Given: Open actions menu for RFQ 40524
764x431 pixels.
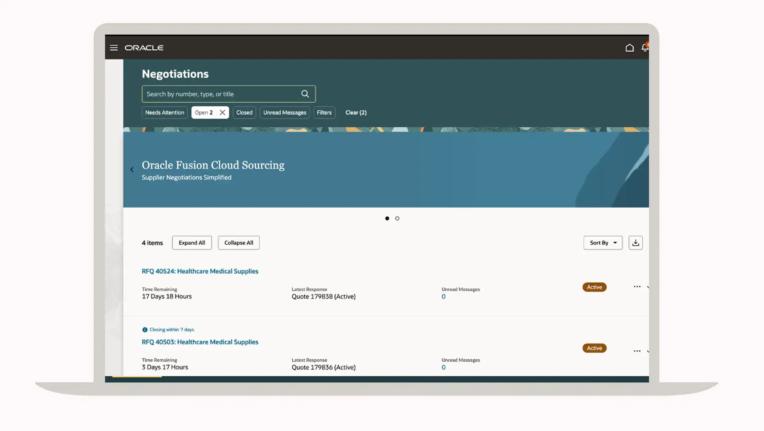Looking at the screenshot, I should pos(637,287).
